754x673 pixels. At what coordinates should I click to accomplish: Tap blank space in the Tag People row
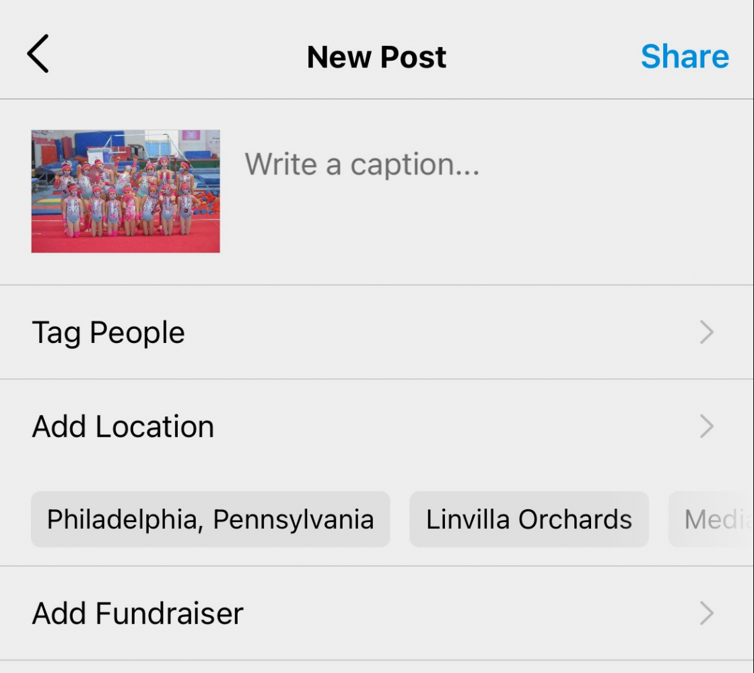coord(433,332)
